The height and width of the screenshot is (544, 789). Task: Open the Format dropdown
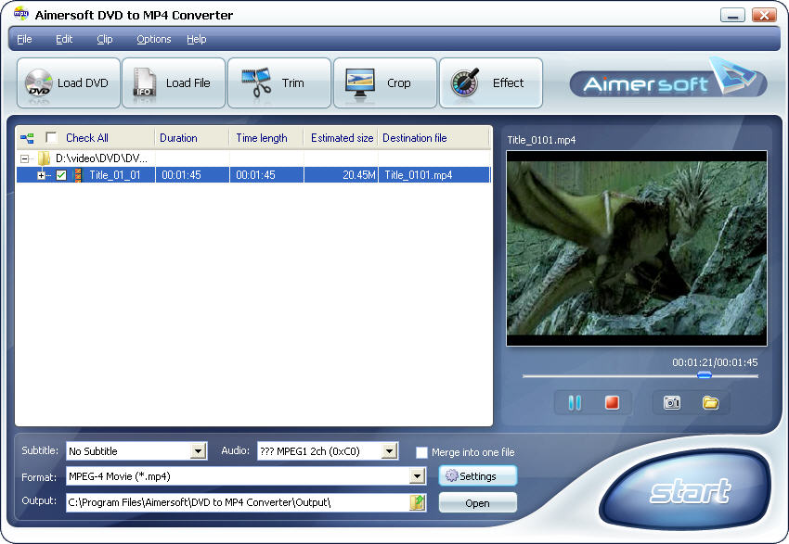tap(417, 476)
